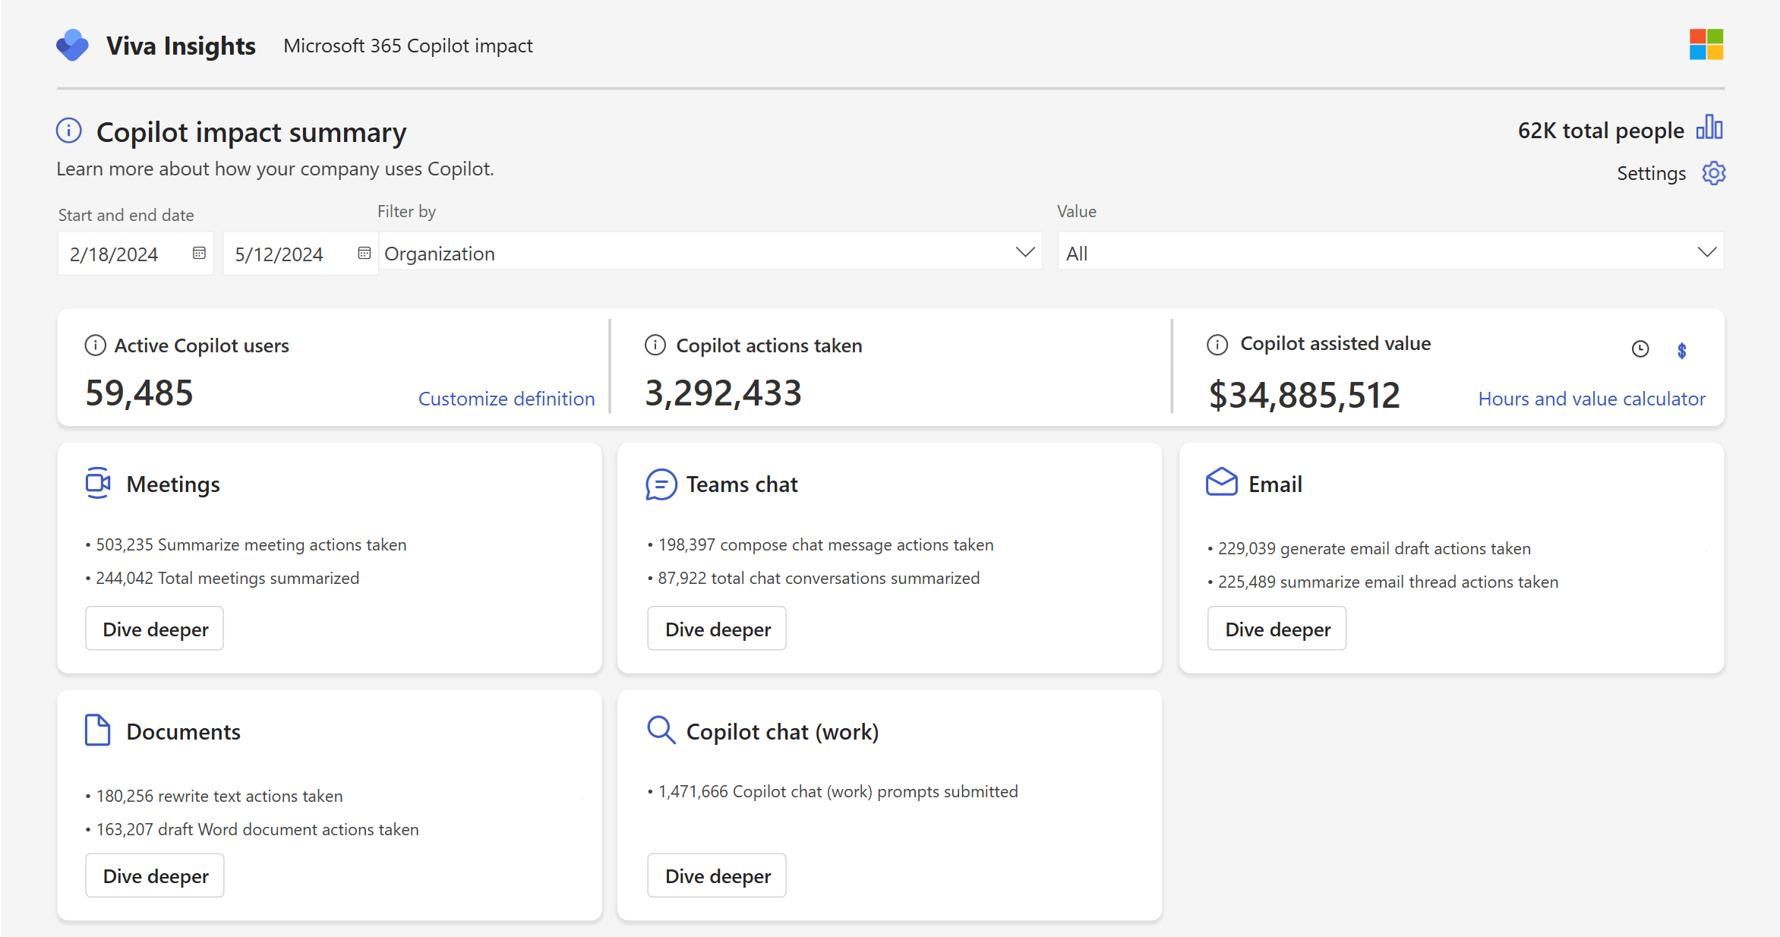This screenshot has height=937, width=1780.
Task: Click the info icon beside Copilot impact summary
Action: point(68,130)
